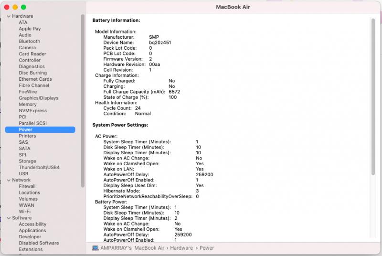Click the laptop icon in path bar

click(x=95, y=248)
